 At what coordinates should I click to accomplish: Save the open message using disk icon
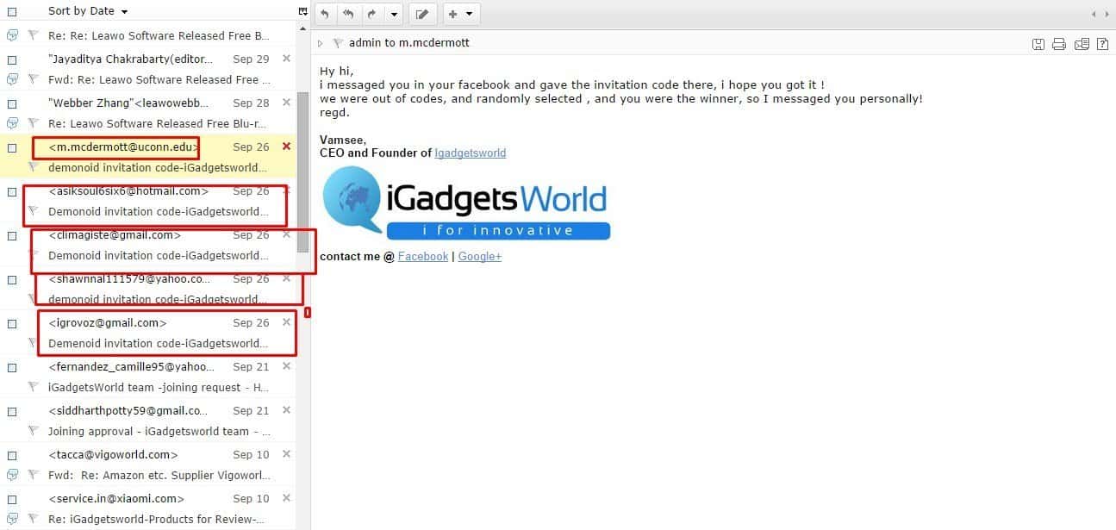1038,44
